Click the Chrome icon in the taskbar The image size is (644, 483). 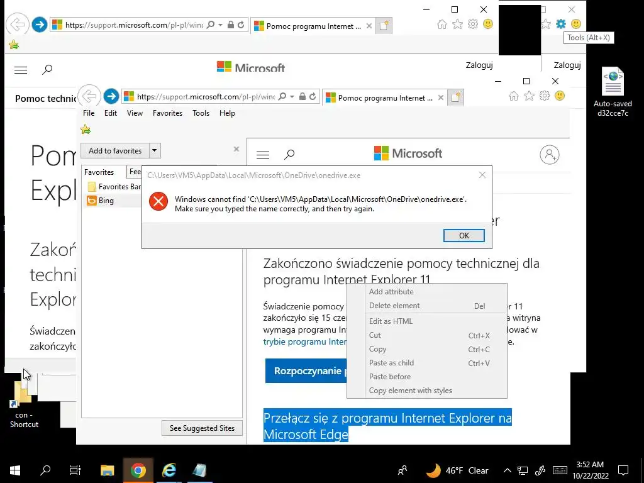pos(138,470)
